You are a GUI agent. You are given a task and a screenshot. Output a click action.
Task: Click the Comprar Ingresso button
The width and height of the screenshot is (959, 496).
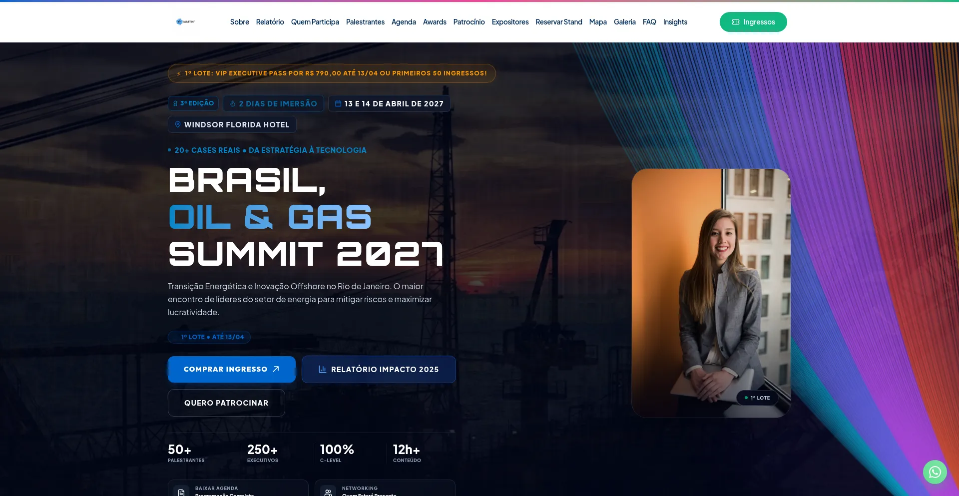click(232, 369)
